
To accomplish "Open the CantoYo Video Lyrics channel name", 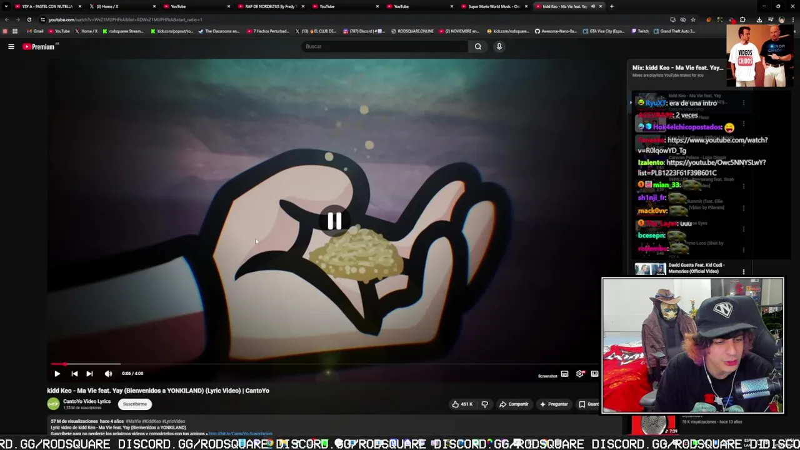I will click(87, 401).
